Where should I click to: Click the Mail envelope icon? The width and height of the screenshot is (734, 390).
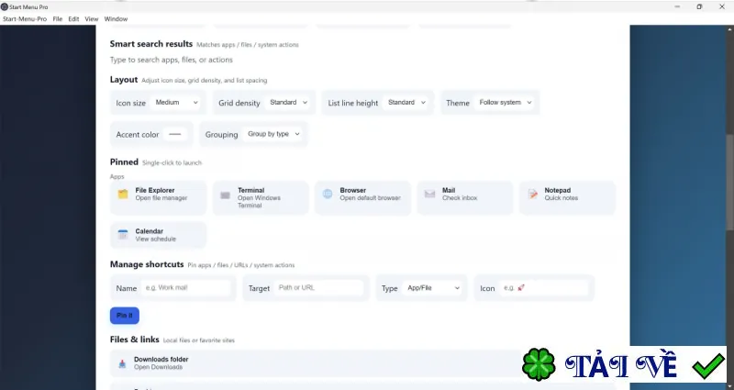(429, 194)
